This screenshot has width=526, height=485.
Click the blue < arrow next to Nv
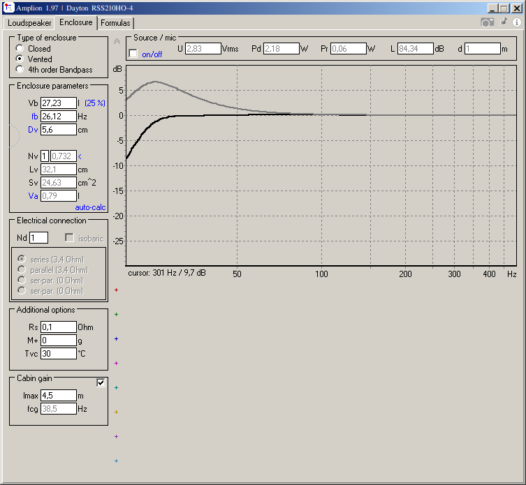80,156
